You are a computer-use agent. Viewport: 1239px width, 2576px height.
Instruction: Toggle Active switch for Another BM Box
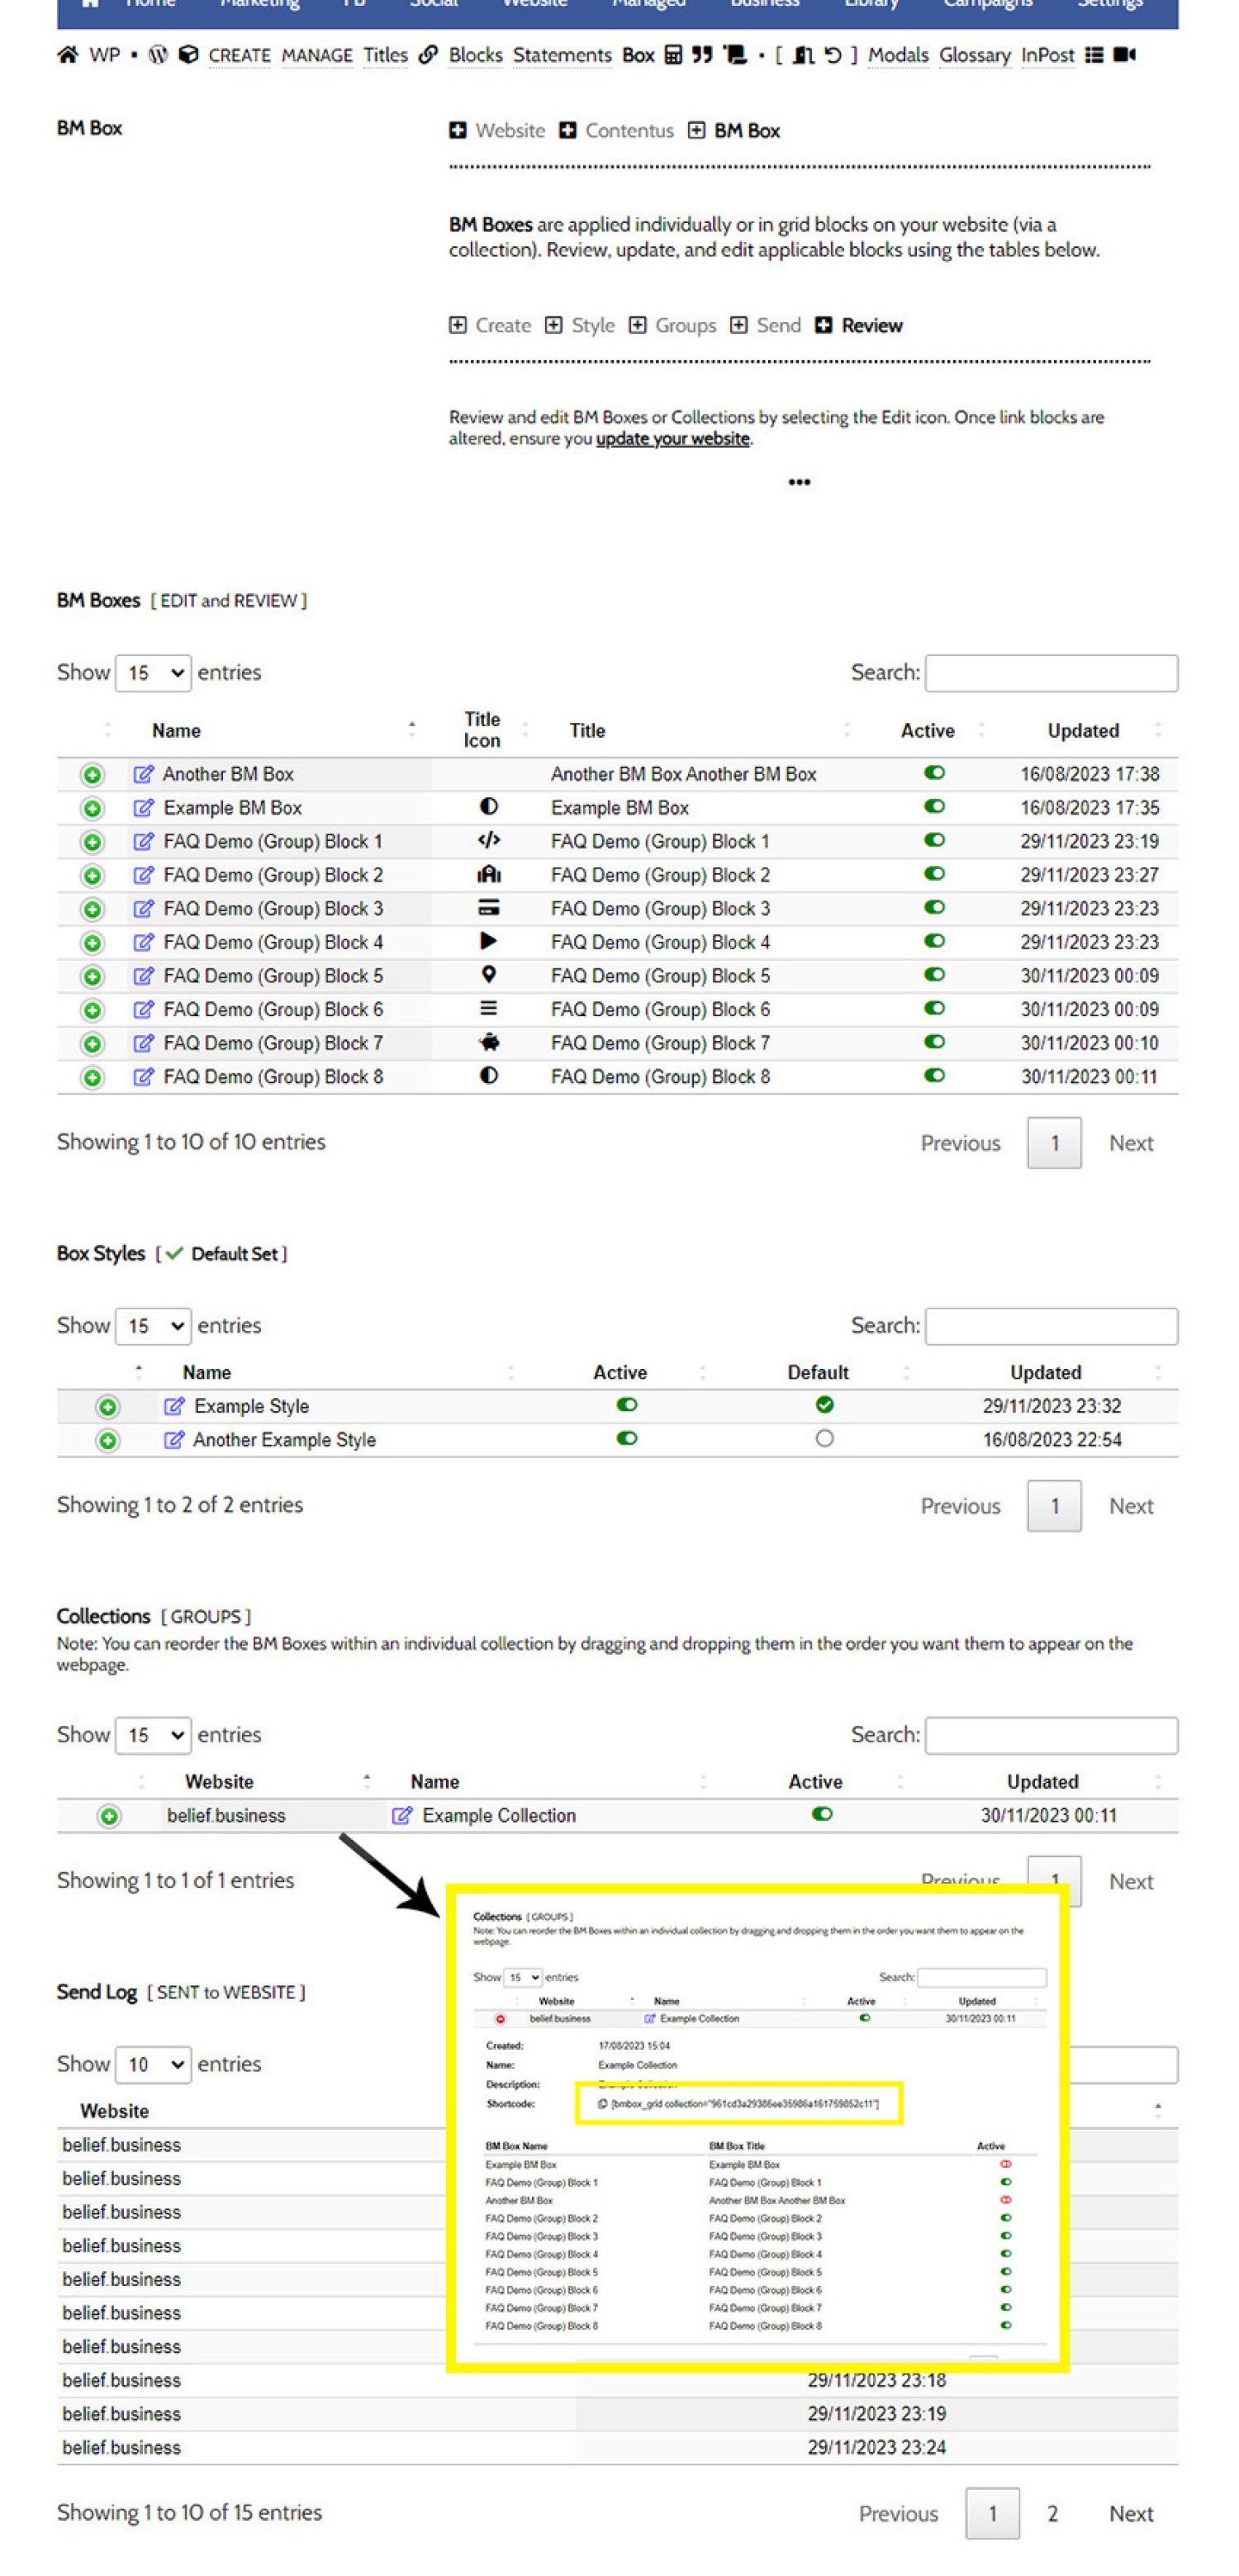[934, 773]
